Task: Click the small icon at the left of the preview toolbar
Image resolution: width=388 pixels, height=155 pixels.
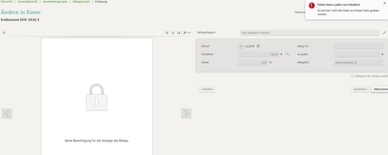Action: (x=3, y=33)
